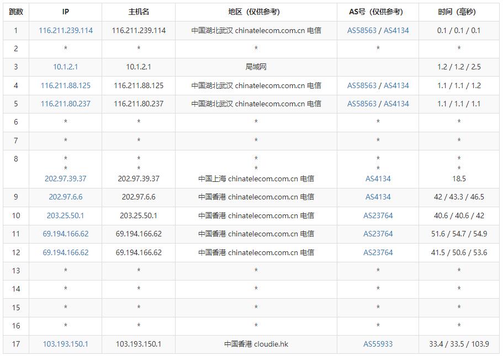The width and height of the screenshot is (503, 356).
Task: Open AS23764 link in hop 11 row
Action: [x=378, y=234]
